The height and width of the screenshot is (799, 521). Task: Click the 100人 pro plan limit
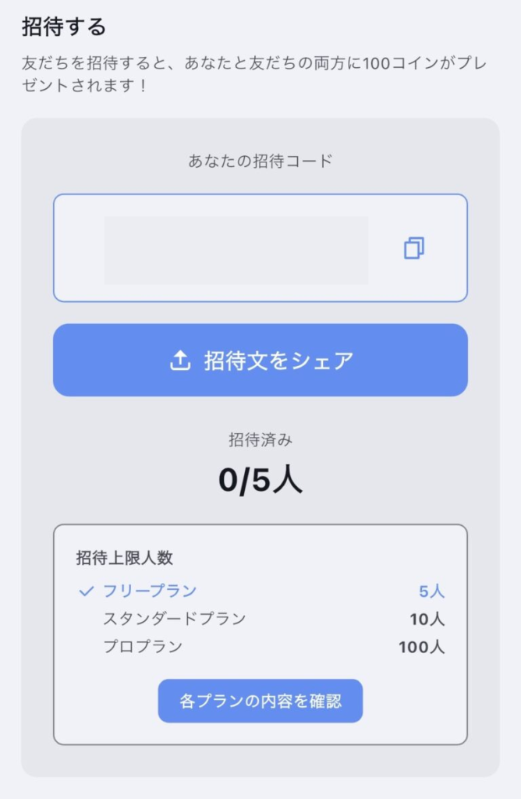pyautogui.click(x=421, y=647)
